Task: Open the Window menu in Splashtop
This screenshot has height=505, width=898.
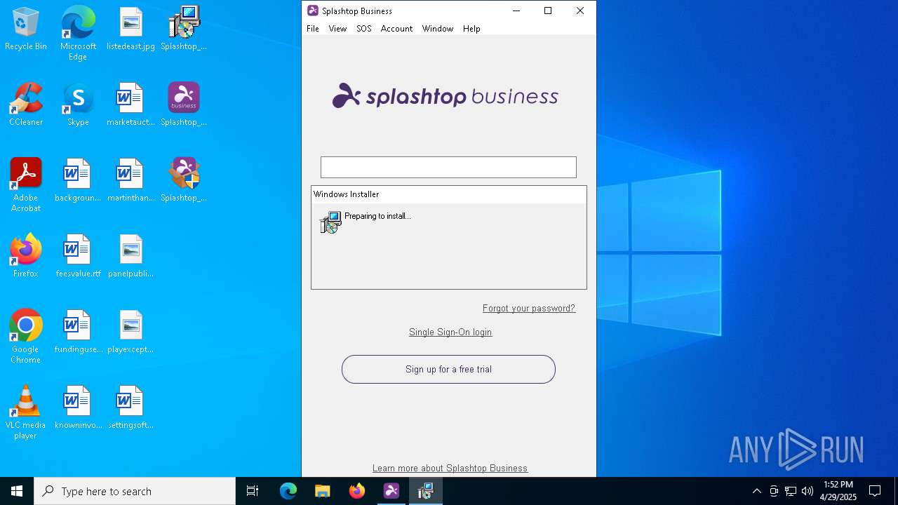Action: [x=438, y=29]
